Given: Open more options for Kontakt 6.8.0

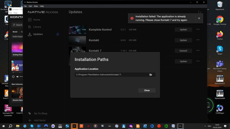Looking at the screenshot, I should pyautogui.click(x=198, y=40).
